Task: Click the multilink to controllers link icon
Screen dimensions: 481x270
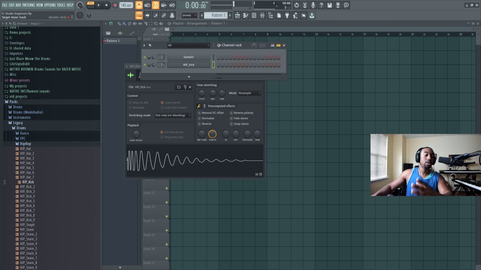Action: click(x=164, y=15)
